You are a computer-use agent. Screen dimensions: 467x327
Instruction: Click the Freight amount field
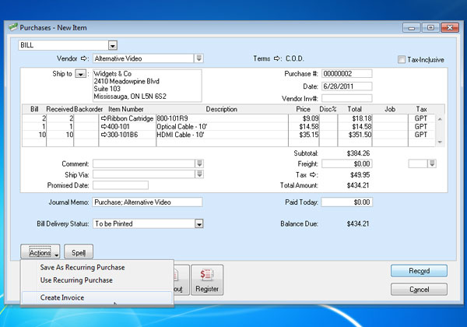click(347, 163)
